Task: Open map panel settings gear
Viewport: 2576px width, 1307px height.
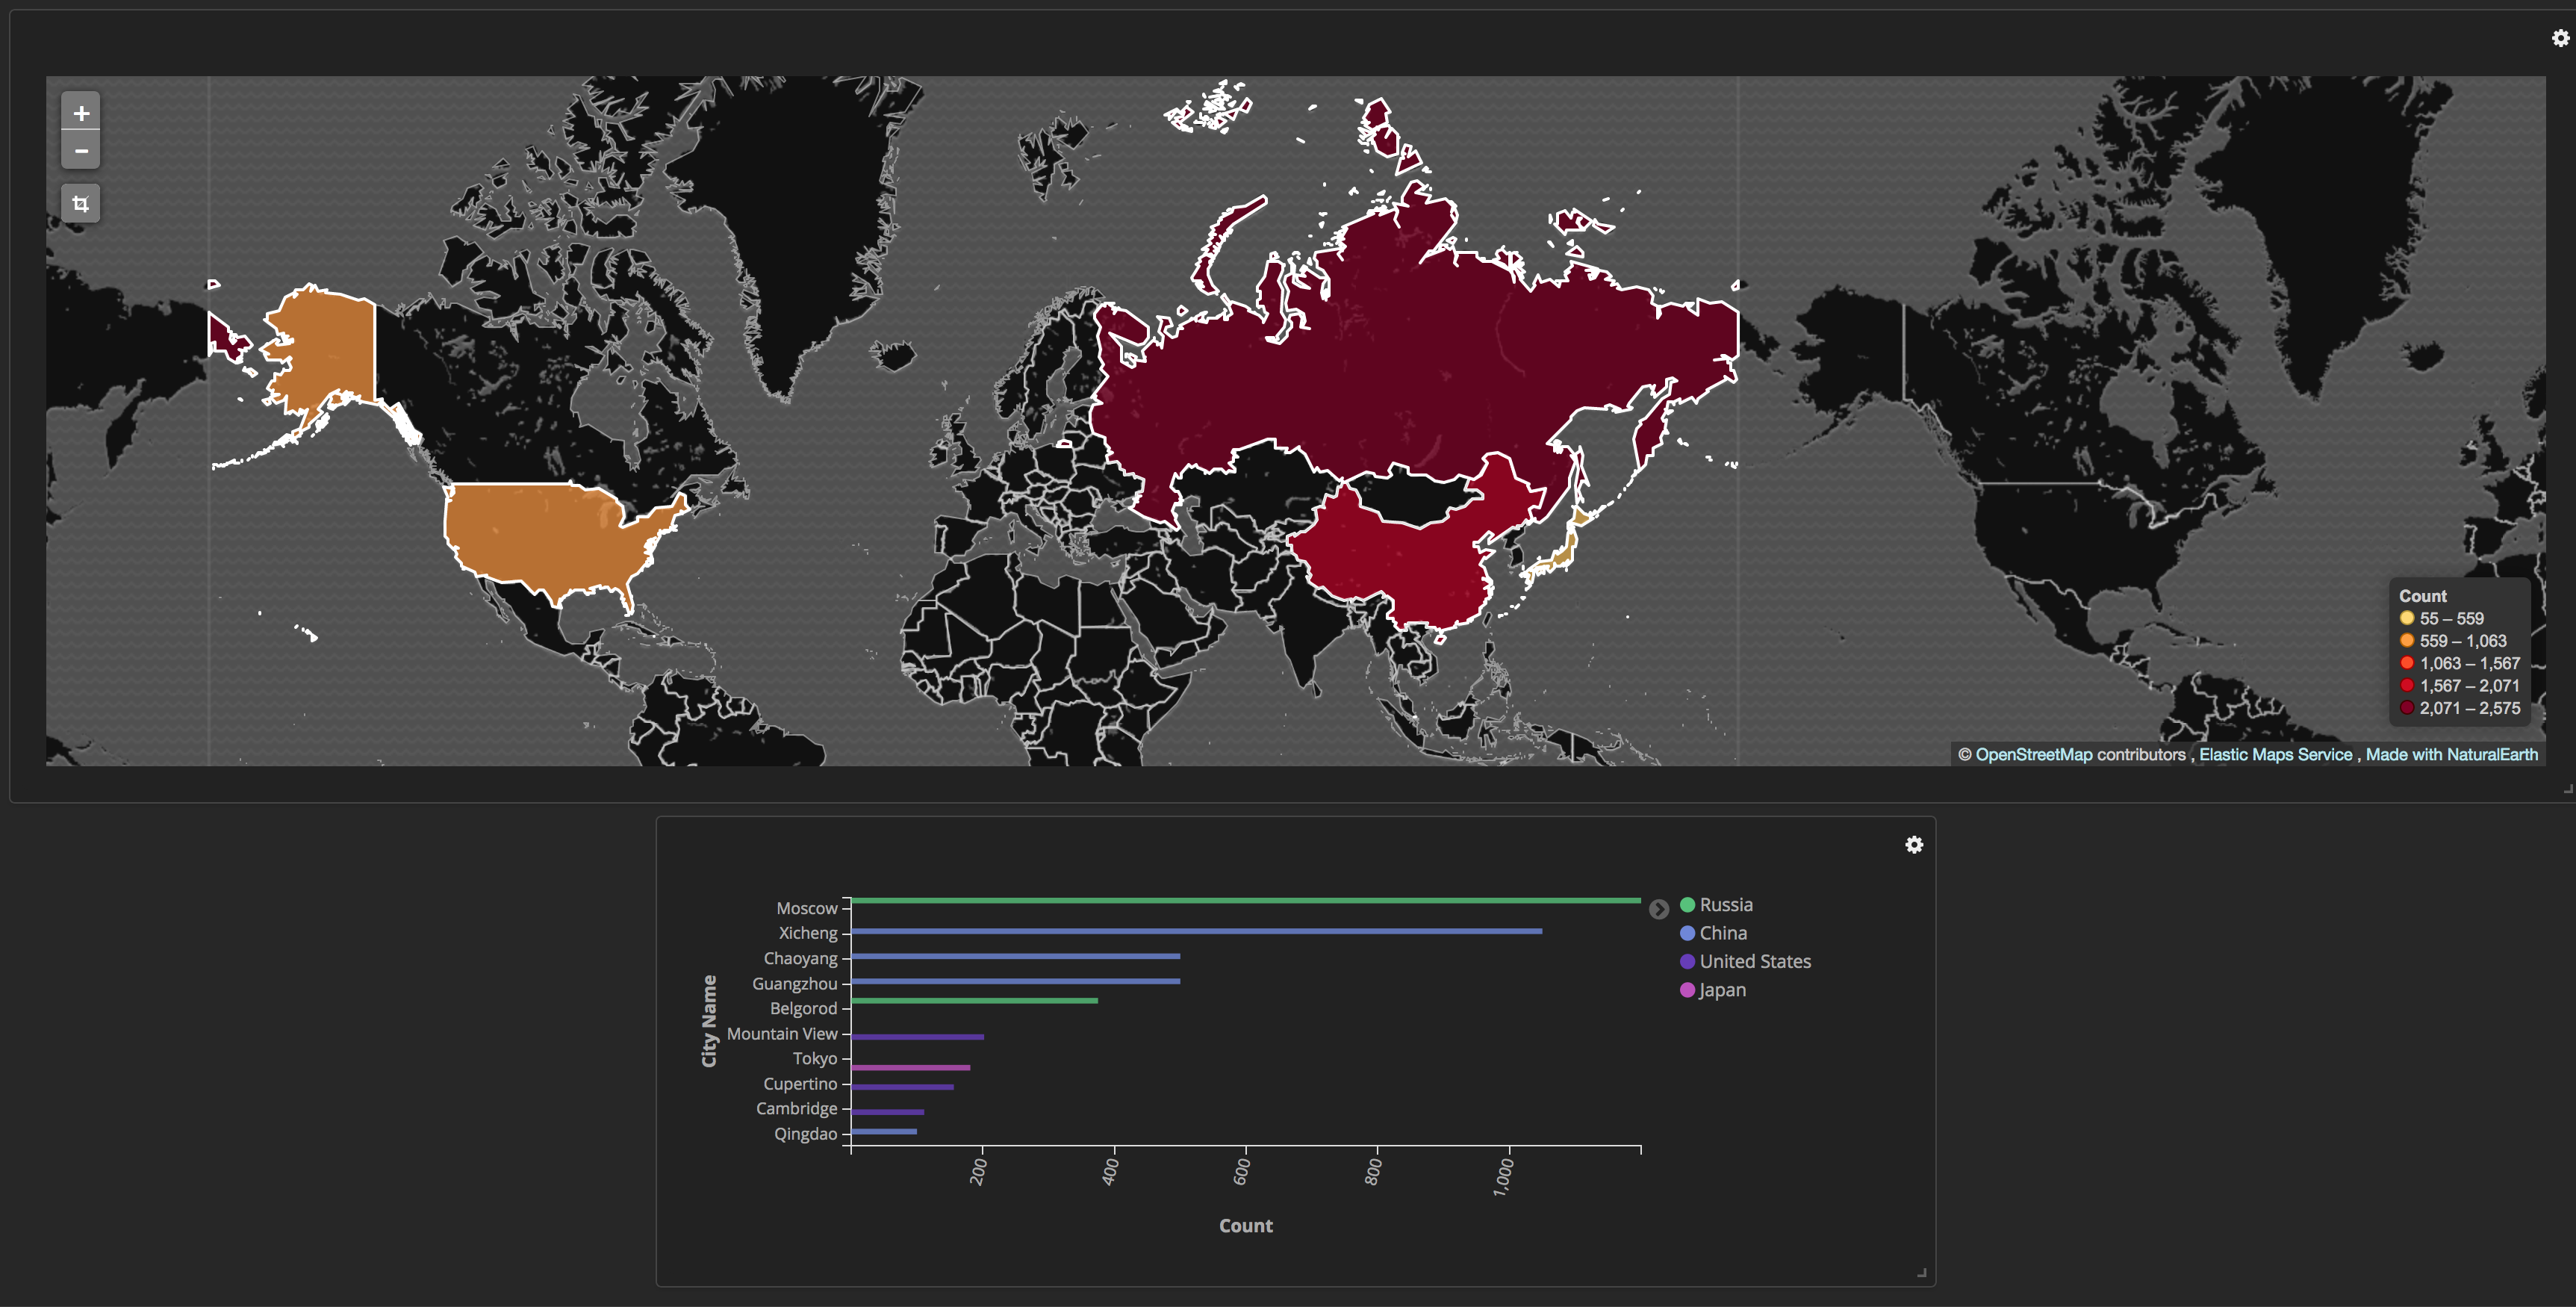Action: tap(2560, 38)
